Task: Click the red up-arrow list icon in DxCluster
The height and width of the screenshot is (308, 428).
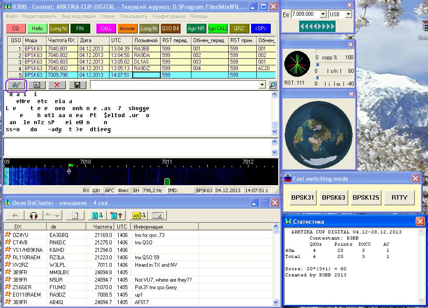Action: [117, 215]
